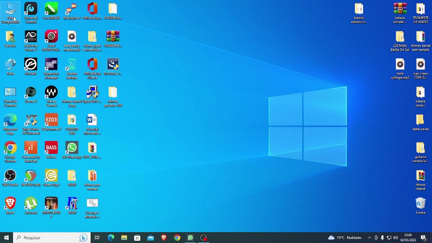432x243 pixels.
Task: Select the DrvTools desktop icon
Action: pyautogui.click(x=113, y=67)
